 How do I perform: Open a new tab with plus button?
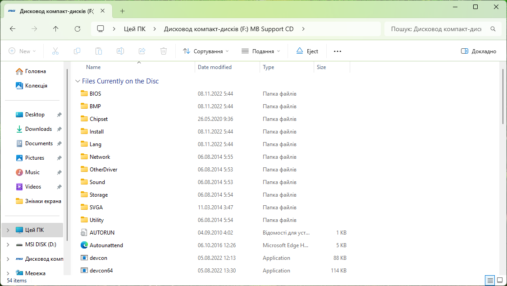[x=122, y=11]
